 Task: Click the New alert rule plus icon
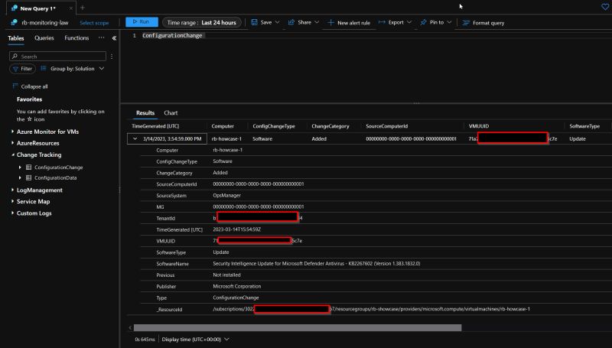coord(330,23)
